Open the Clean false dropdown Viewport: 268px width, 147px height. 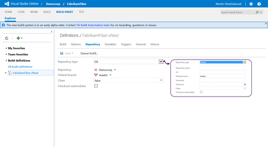click(128, 80)
